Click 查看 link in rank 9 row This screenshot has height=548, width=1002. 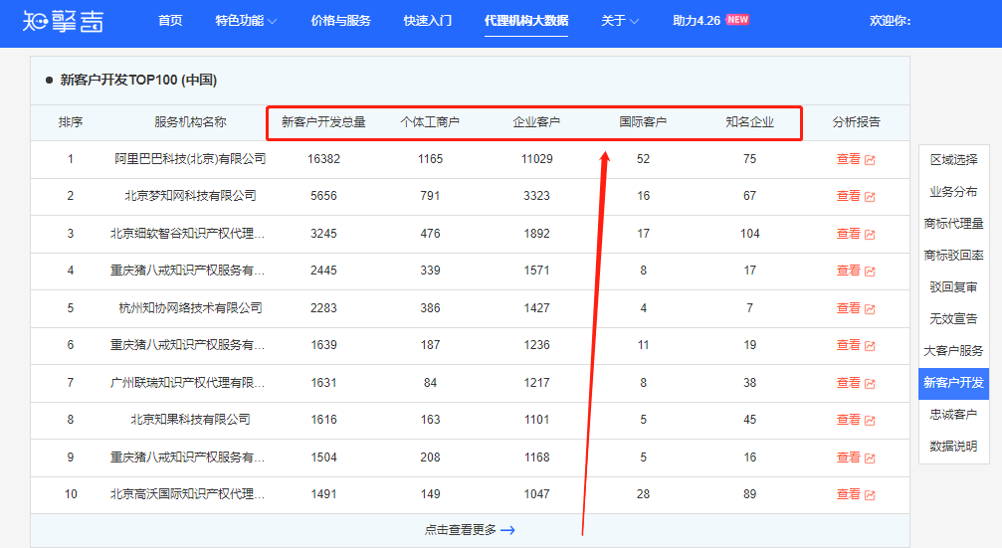[x=849, y=457]
